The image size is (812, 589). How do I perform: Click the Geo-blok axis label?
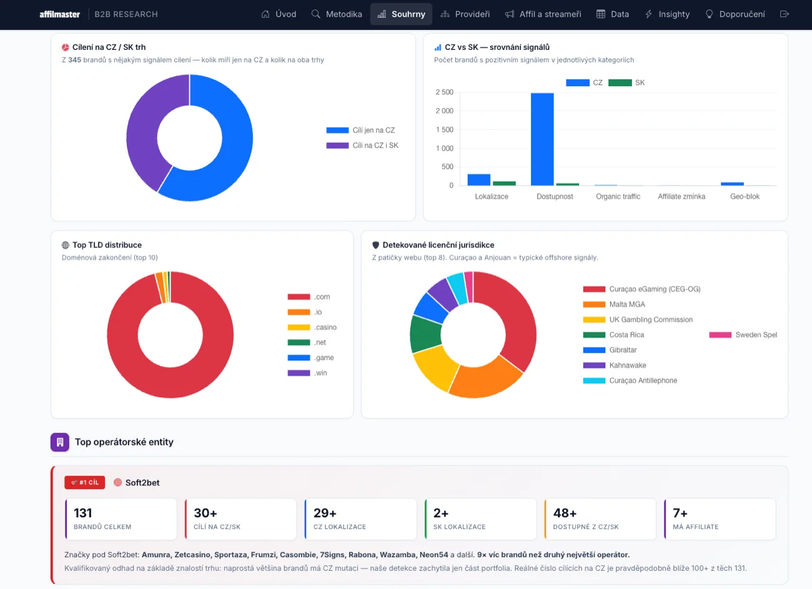(x=745, y=197)
